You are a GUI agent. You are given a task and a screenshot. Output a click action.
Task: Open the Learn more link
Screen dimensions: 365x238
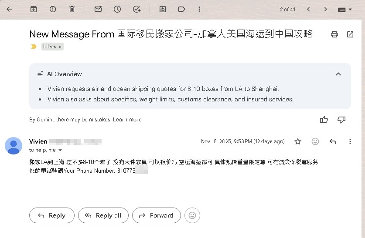(x=127, y=120)
